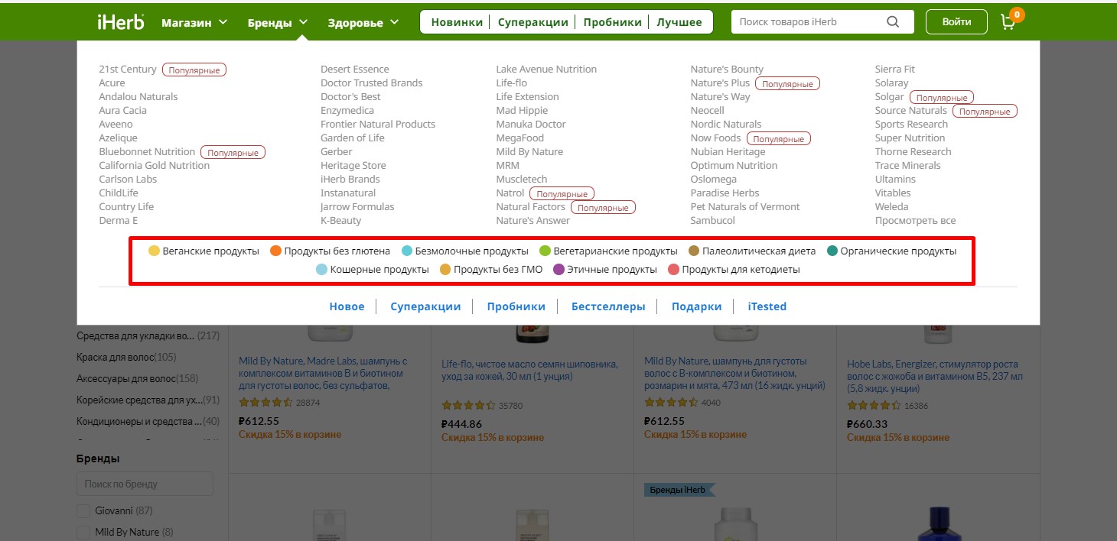Viewport: 1117px width, 541px height.
Task: Open the Sambucol brand
Action: coord(712,220)
